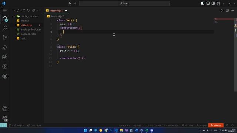
Task: Click the 1 Spell indicator
Action: click(x=201, y=125)
